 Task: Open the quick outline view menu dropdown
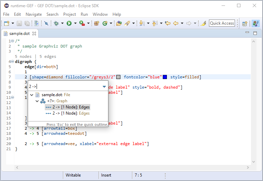click(104, 87)
